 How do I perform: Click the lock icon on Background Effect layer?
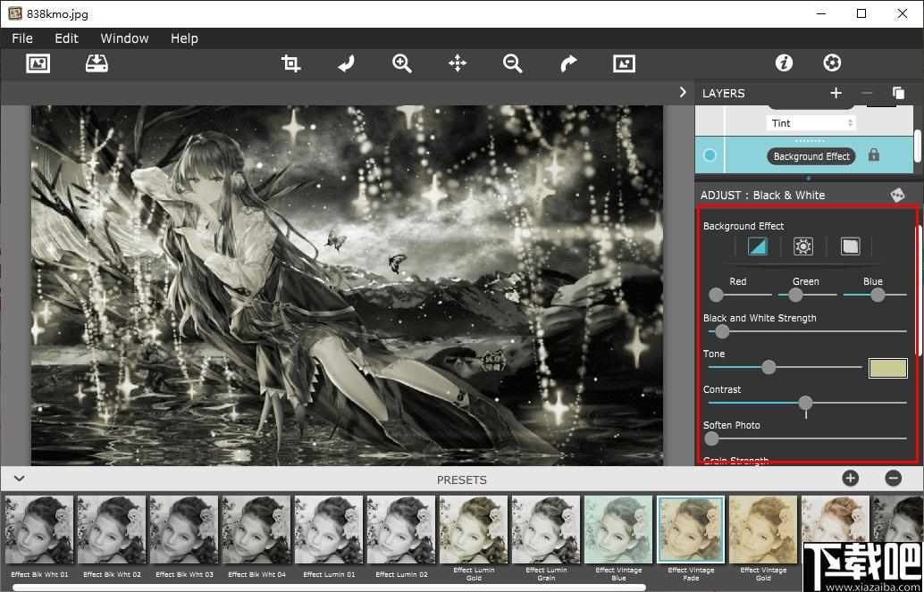point(874,155)
